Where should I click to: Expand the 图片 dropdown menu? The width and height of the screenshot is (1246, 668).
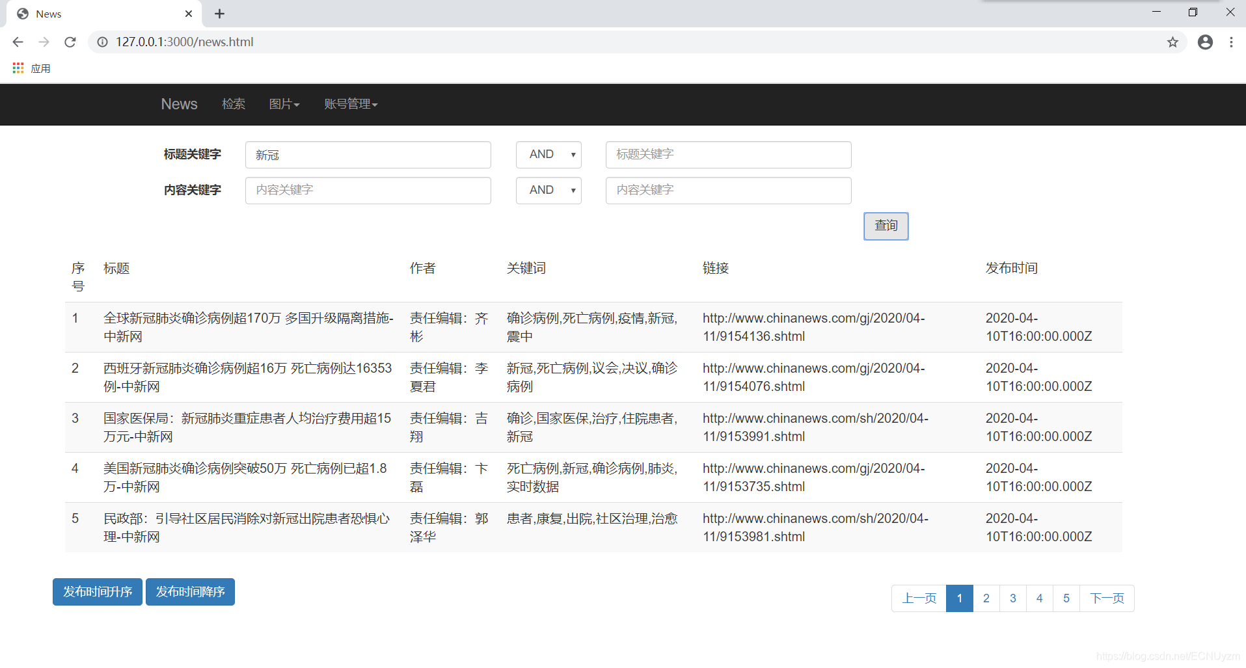click(x=284, y=104)
